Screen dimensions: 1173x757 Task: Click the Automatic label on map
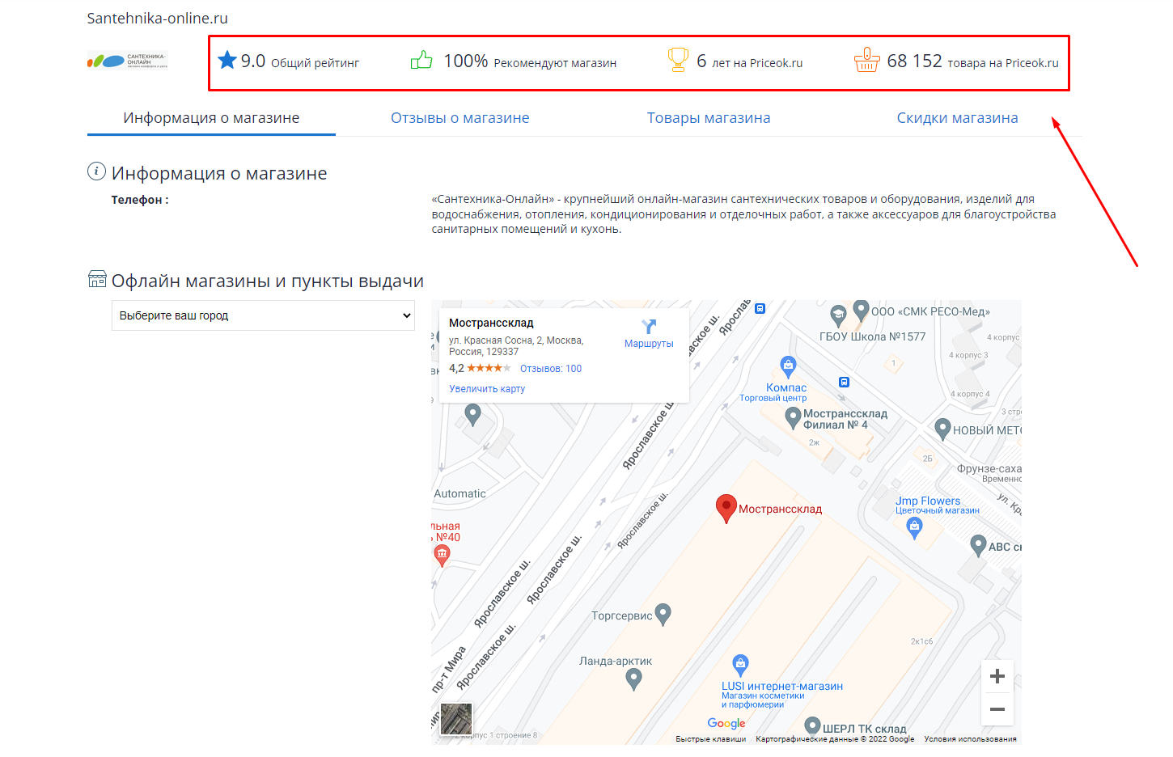460,493
